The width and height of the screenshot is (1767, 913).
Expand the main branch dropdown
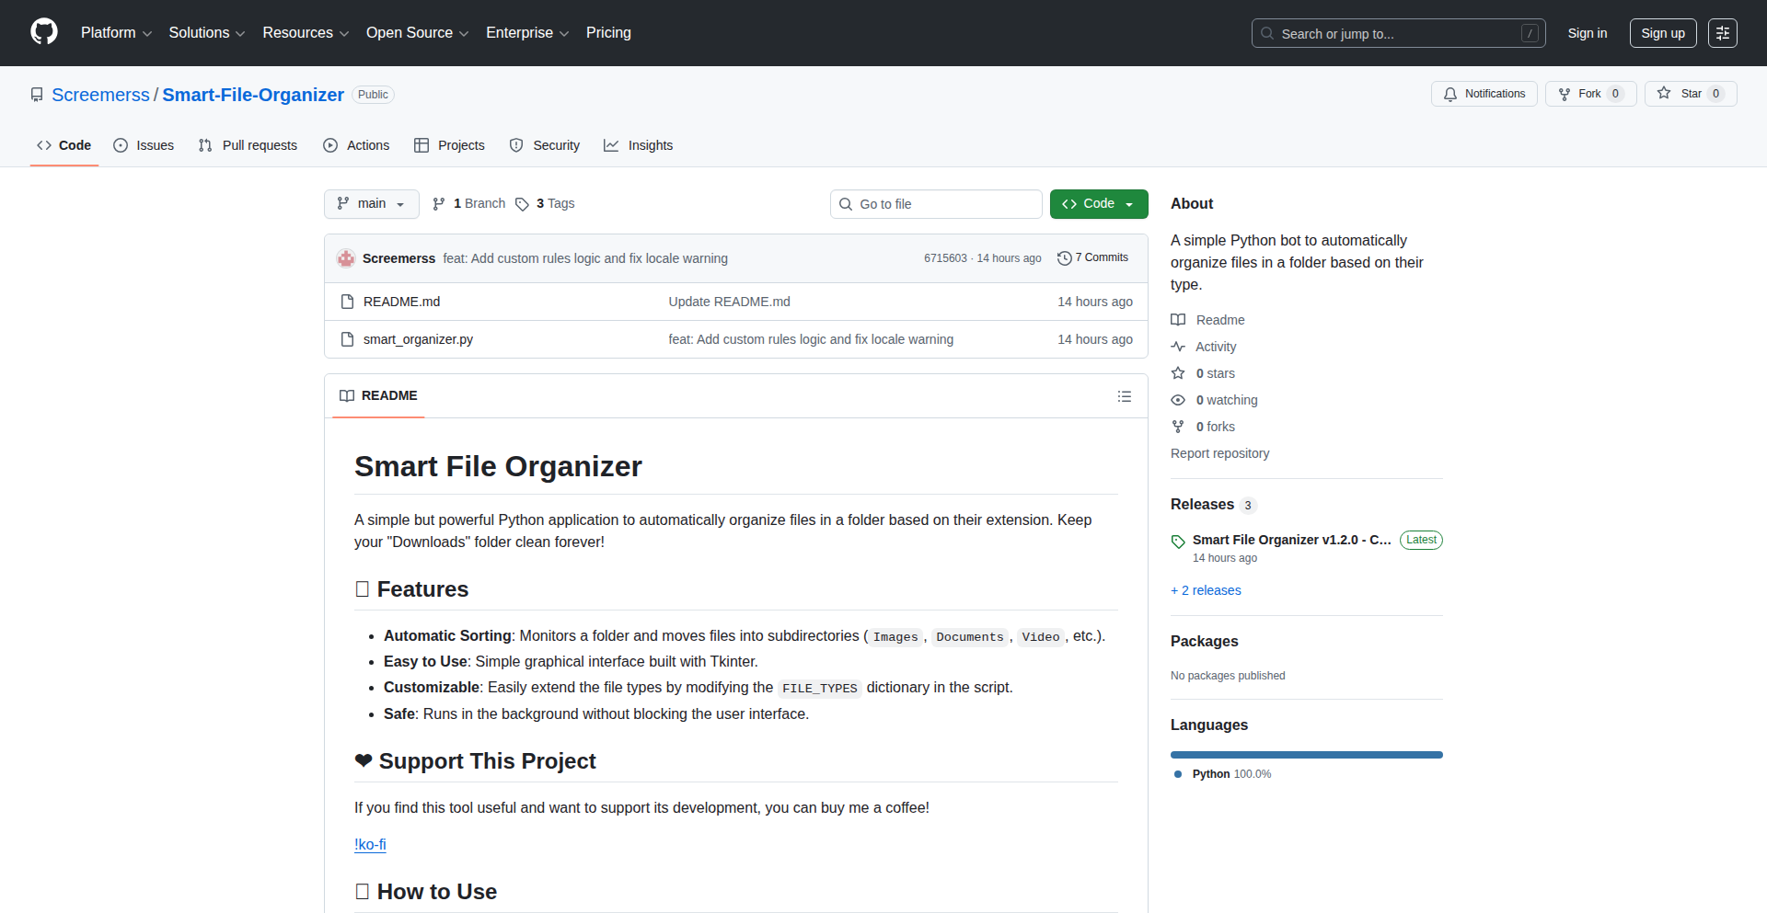pos(371,204)
